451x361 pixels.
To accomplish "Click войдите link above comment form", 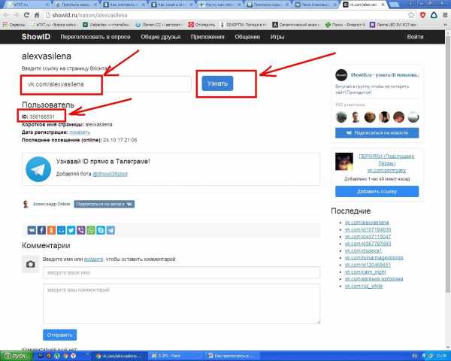I will click(x=93, y=259).
